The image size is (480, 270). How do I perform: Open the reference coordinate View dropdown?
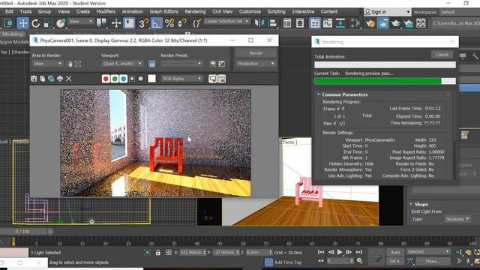click(x=80, y=22)
